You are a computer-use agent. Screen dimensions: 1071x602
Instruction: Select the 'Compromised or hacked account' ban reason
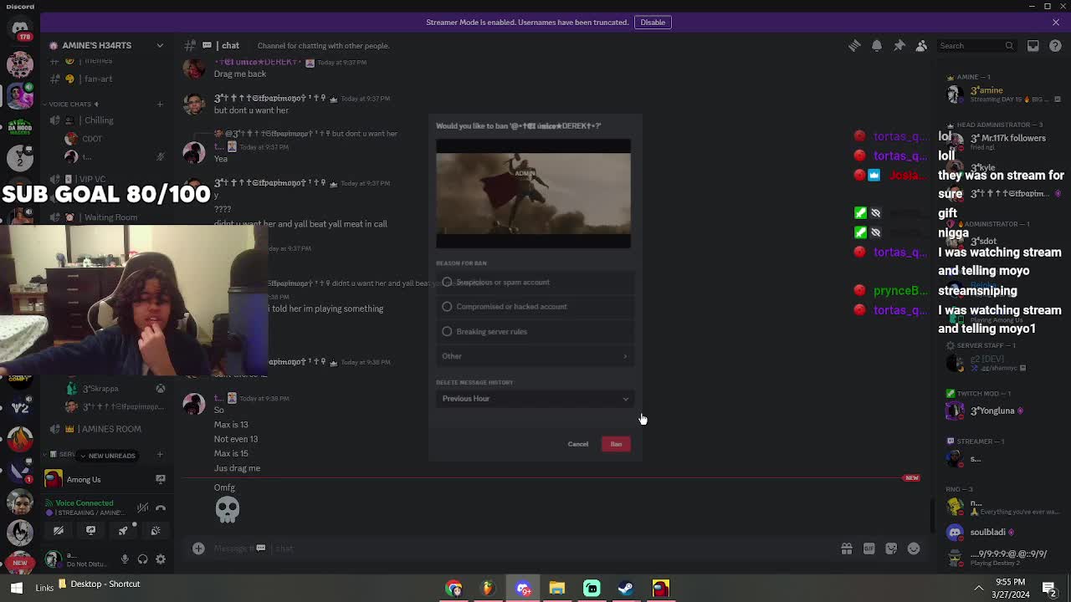(534, 306)
